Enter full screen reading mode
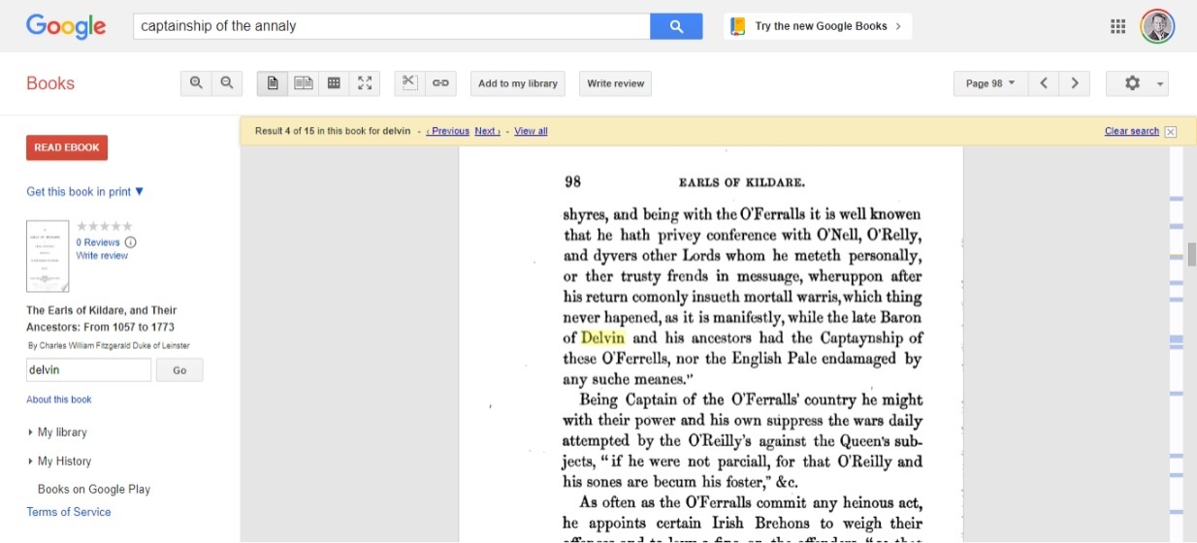1197x543 pixels. tap(365, 83)
